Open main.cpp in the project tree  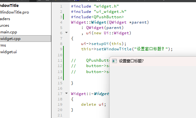[9, 32]
